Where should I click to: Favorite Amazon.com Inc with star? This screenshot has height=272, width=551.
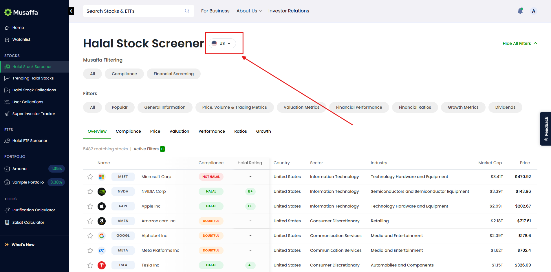coord(90,221)
